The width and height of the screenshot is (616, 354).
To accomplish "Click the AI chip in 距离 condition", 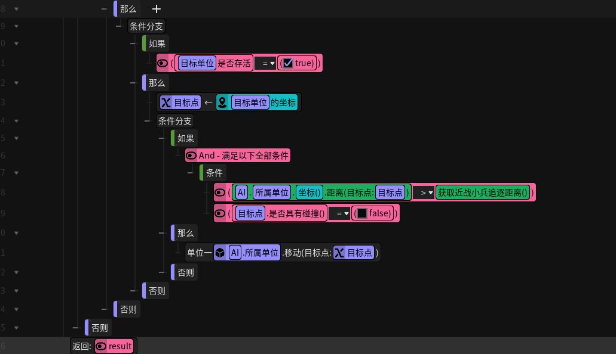I will [x=241, y=192].
